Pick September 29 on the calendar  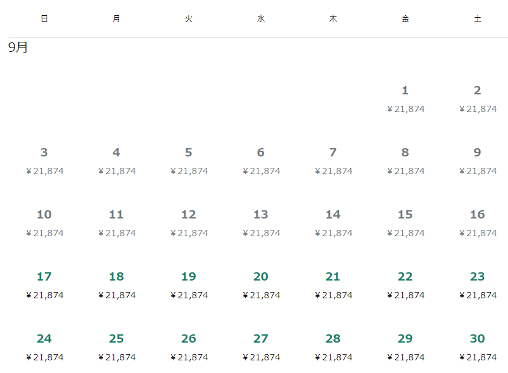point(405,346)
